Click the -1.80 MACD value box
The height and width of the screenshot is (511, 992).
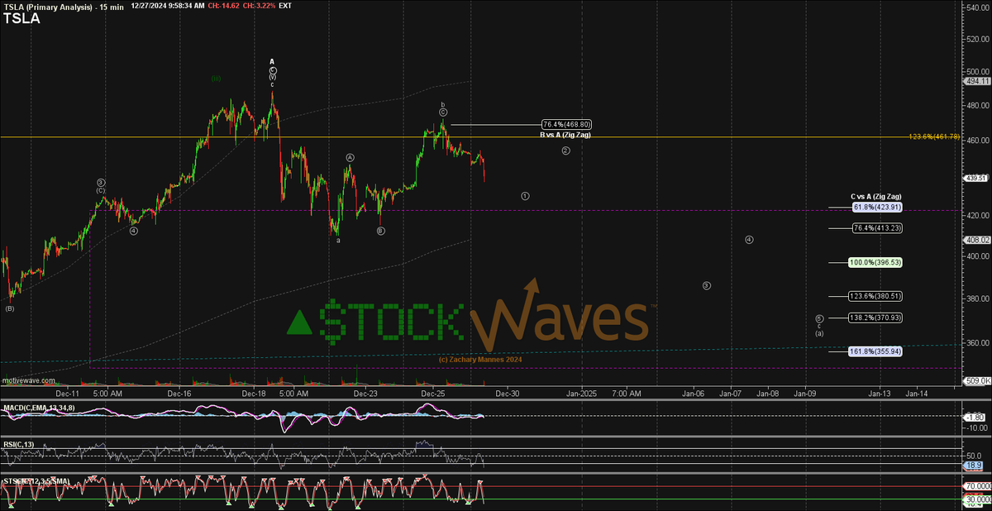point(975,417)
